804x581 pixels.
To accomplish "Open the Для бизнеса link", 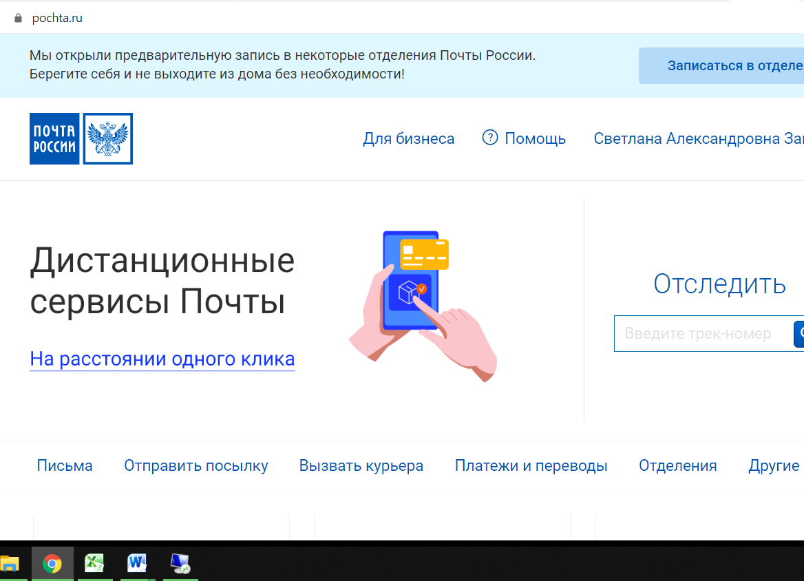I will pos(409,138).
